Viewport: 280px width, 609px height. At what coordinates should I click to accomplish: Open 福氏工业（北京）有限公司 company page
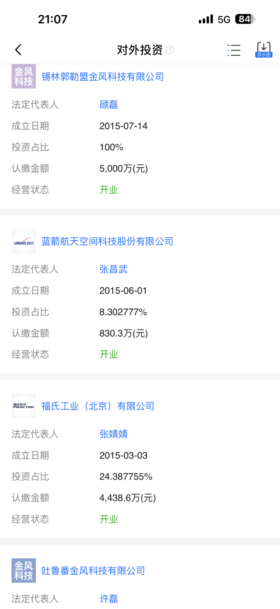pos(98,406)
